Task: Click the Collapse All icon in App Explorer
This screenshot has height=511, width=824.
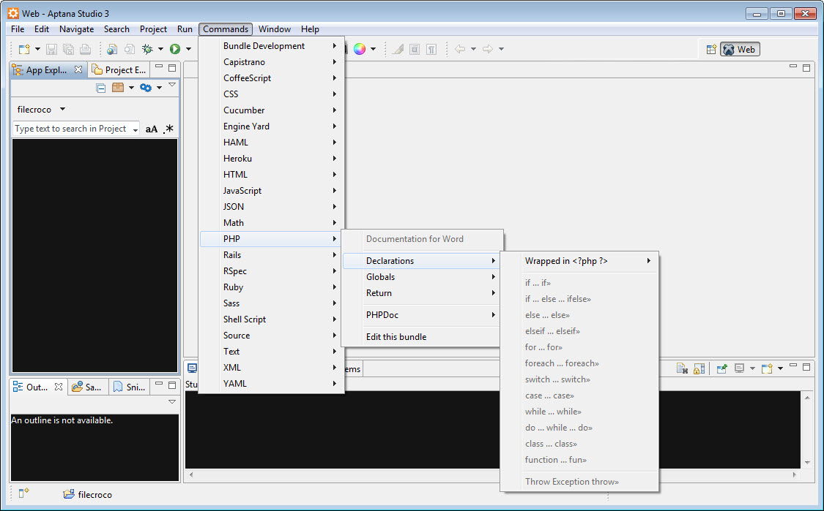Action: pyautogui.click(x=101, y=88)
